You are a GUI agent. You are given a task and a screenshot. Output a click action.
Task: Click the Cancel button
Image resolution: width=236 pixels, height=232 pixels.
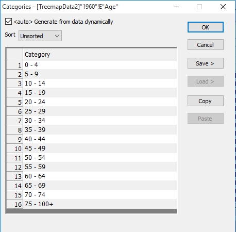206,45
